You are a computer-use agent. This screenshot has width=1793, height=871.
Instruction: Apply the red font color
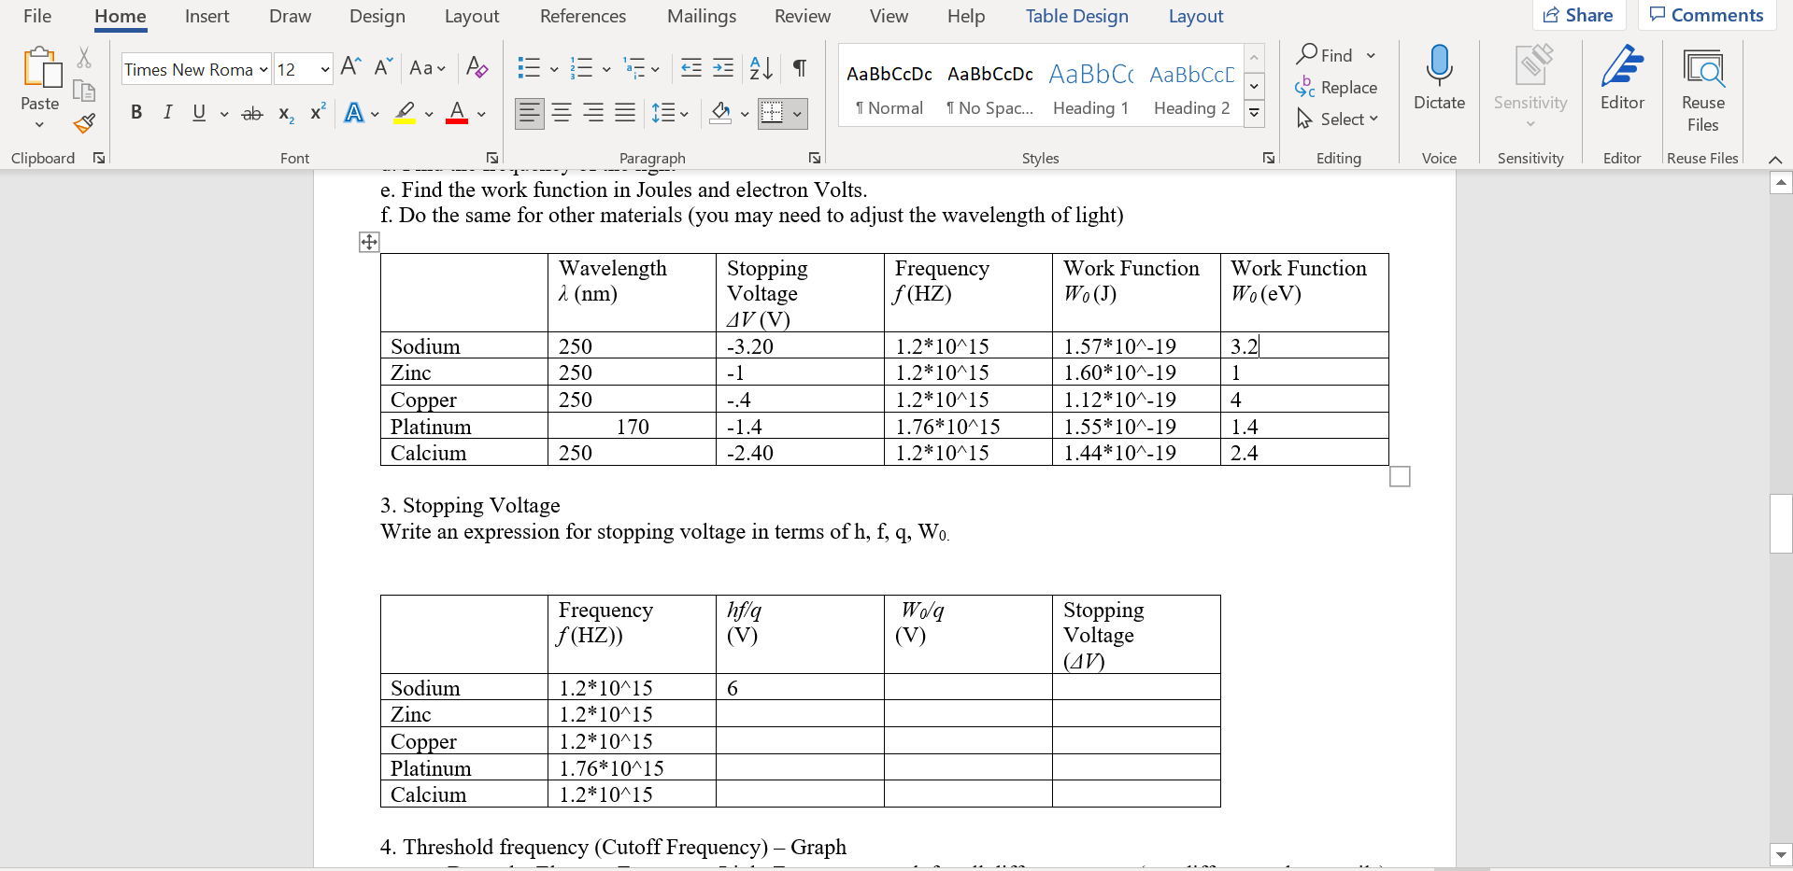coord(457,114)
